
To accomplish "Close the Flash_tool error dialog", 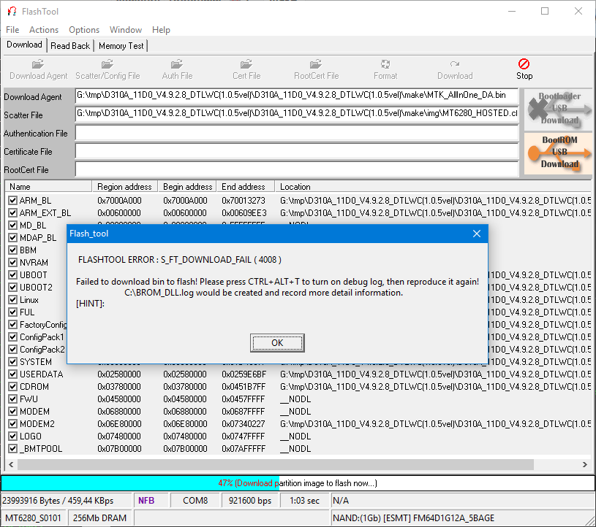I will coord(476,234).
